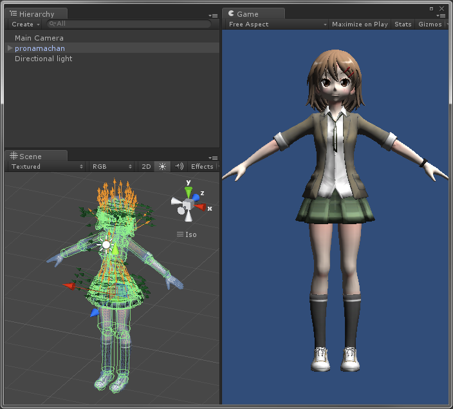Open the Free Aspect dropdown

[277, 24]
